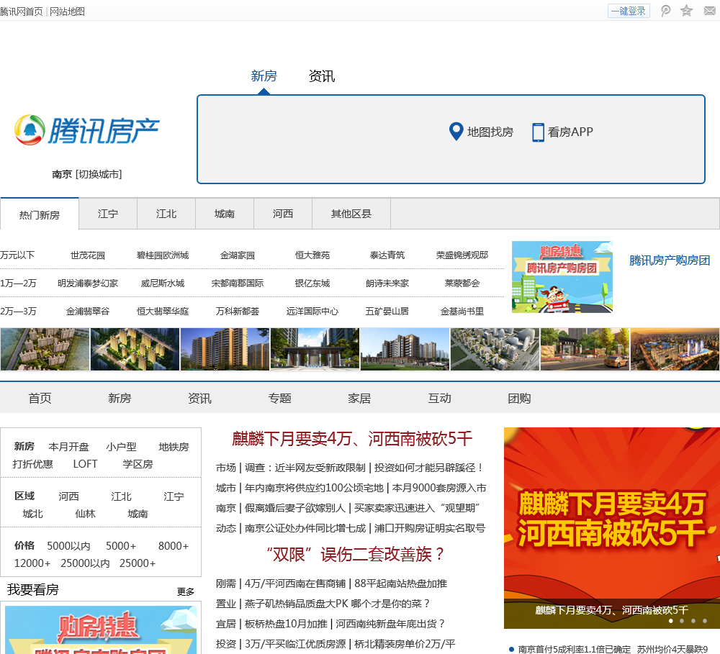Image resolution: width=720 pixels, height=654 pixels.
Task: Open 威尼斯水城 listing link
Action: pos(163,283)
